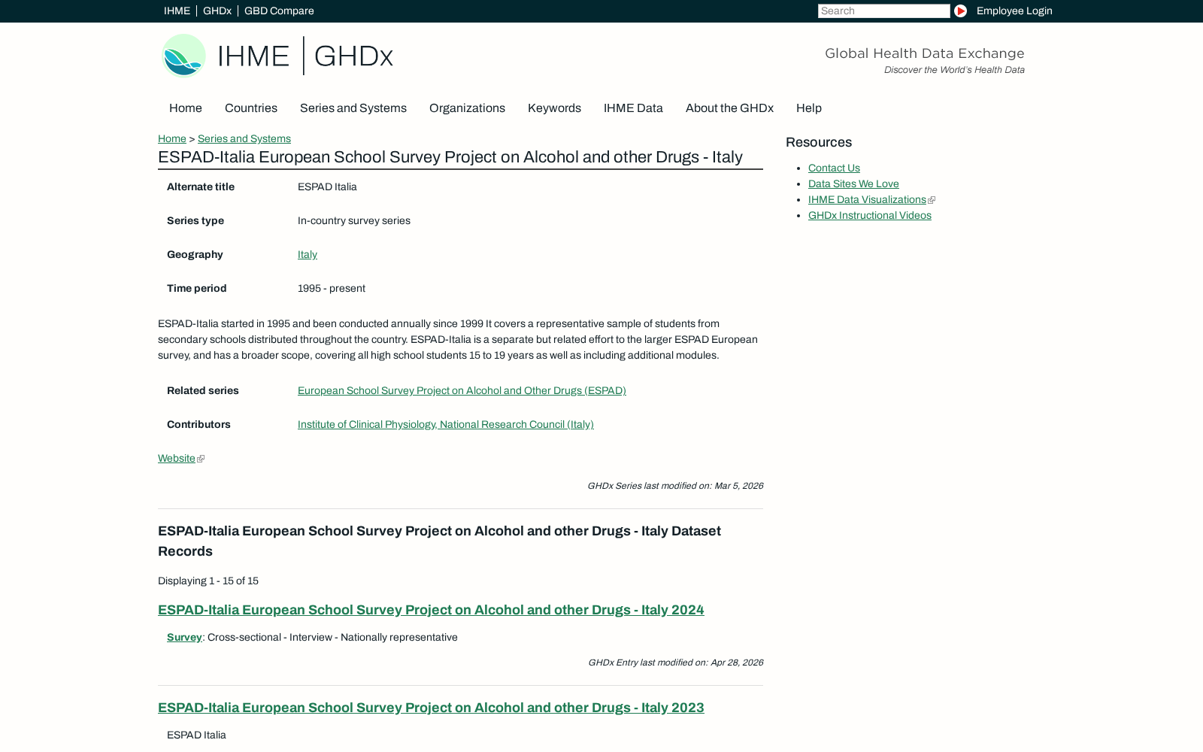Open IHME link in top bar
This screenshot has width=1203, height=752.
[x=177, y=11]
